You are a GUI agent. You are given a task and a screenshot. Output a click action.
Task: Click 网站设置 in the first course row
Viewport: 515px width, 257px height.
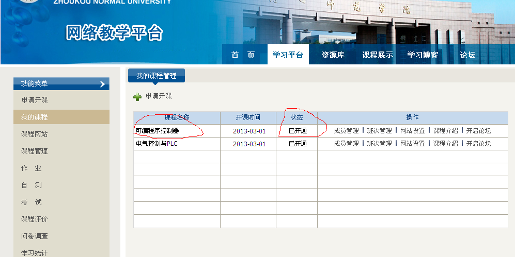[x=412, y=131]
